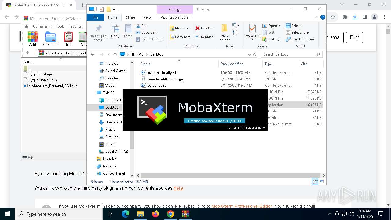Image resolution: width=391 pixels, height=220 pixels.
Task: Click in Search Desktop field
Action: (x=289, y=54)
